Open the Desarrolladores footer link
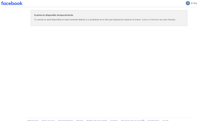The height and width of the screenshot is (121, 197). pyautogui.click(x=65, y=120)
